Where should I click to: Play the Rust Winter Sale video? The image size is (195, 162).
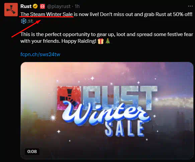107,111
